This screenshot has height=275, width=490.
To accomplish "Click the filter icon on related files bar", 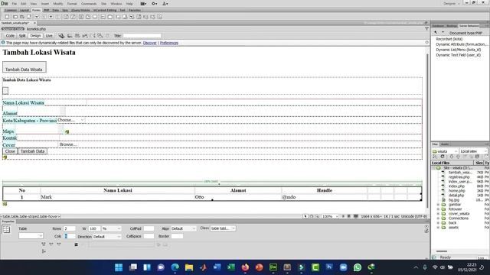I will 427,29.
